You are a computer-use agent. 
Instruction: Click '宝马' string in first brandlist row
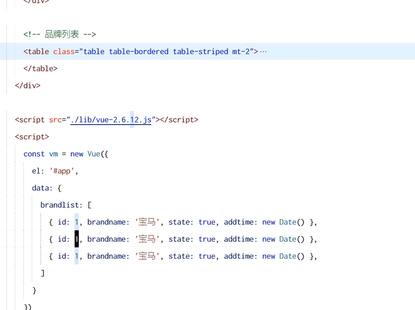click(x=147, y=222)
